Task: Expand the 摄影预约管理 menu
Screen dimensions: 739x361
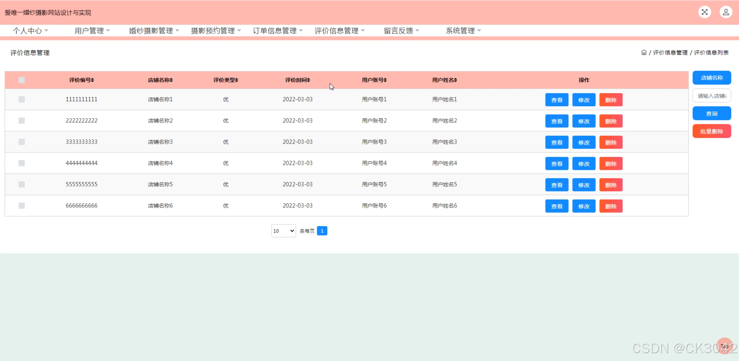Action: (x=216, y=31)
